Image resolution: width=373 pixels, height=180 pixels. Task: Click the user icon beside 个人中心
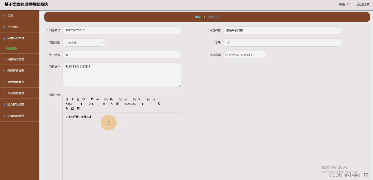pos(4,27)
